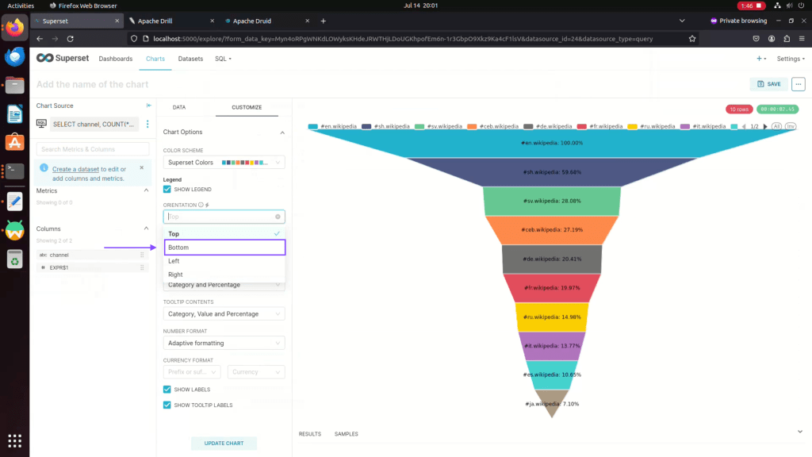Switch to the Data tab
Image resolution: width=812 pixels, height=457 pixels.
(x=179, y=107)
